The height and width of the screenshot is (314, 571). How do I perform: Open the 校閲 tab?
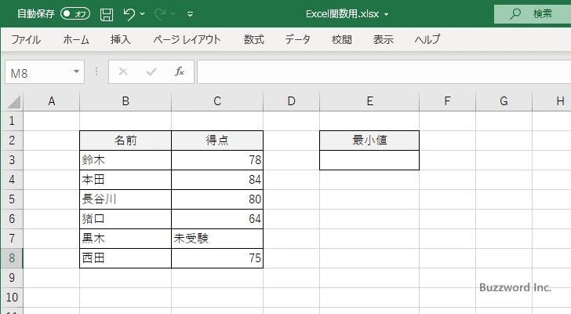(342, 39)
